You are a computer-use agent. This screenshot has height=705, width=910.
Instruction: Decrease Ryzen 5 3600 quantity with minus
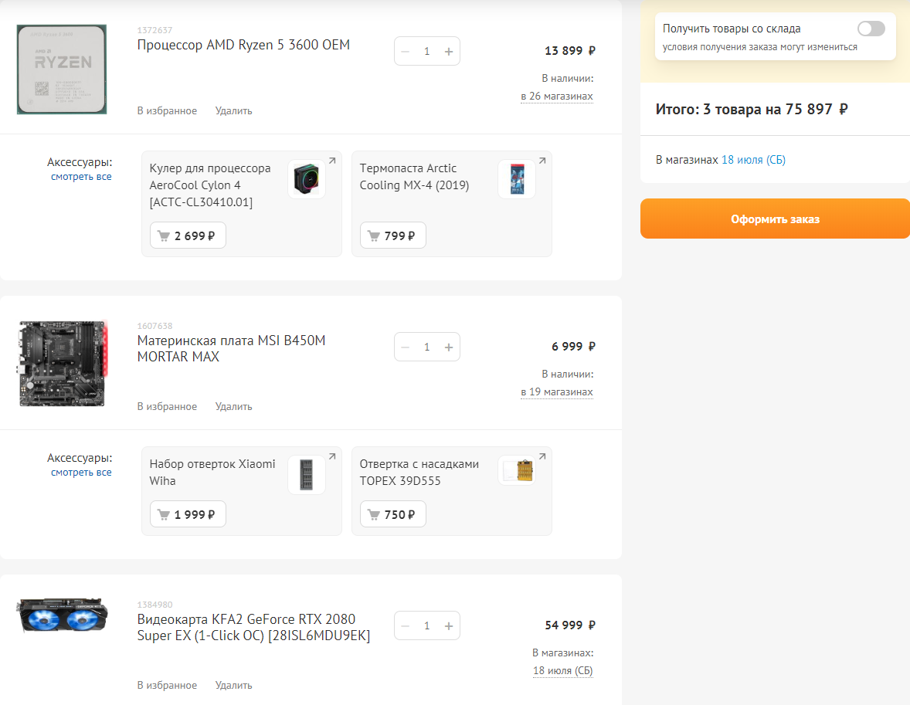(406, 52)
